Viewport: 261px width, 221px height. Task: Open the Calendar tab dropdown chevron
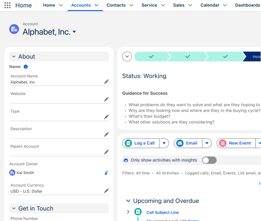[x=225, y=5]
